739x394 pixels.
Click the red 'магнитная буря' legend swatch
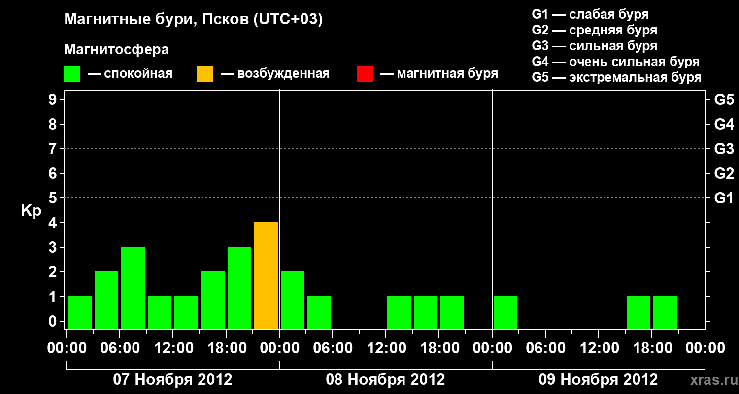pyautogui.click(x=365, y=74)
